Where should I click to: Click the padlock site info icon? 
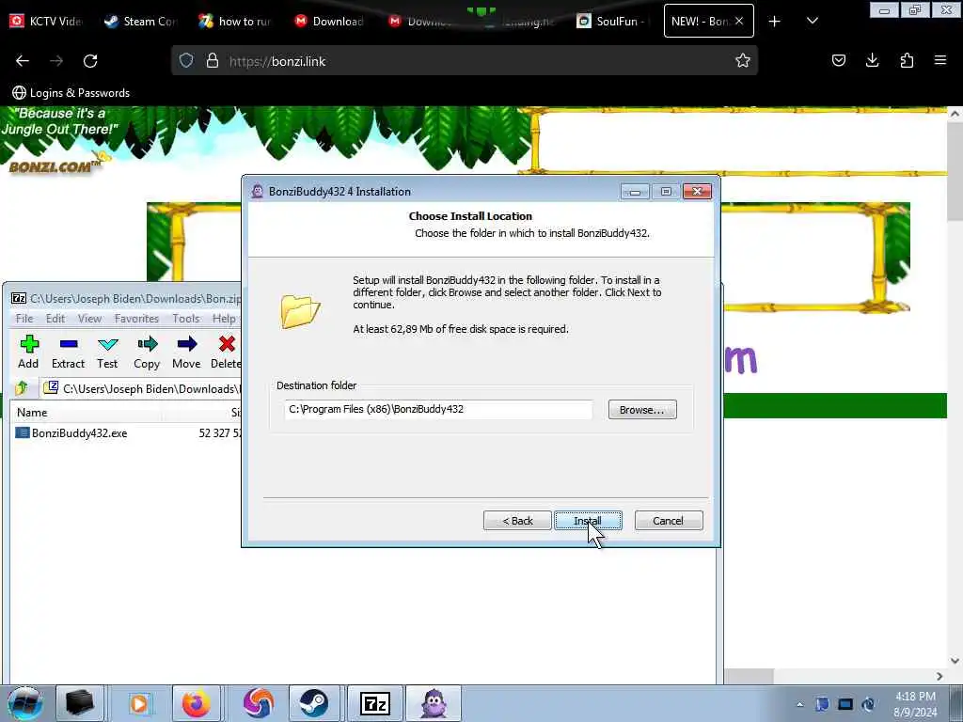pos(213,60)
